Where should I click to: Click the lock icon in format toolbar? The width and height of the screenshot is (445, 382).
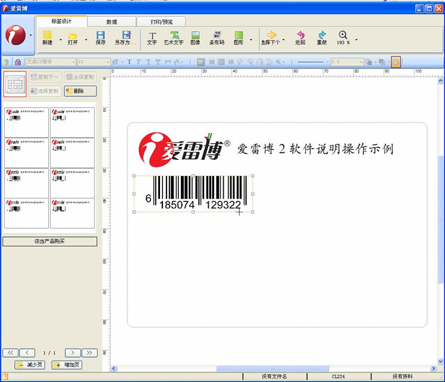pos(18,62)
